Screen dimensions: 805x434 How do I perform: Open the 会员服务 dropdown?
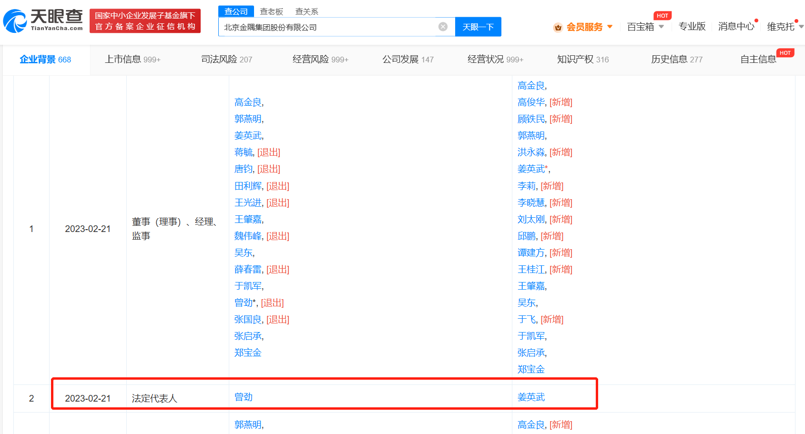585,27
